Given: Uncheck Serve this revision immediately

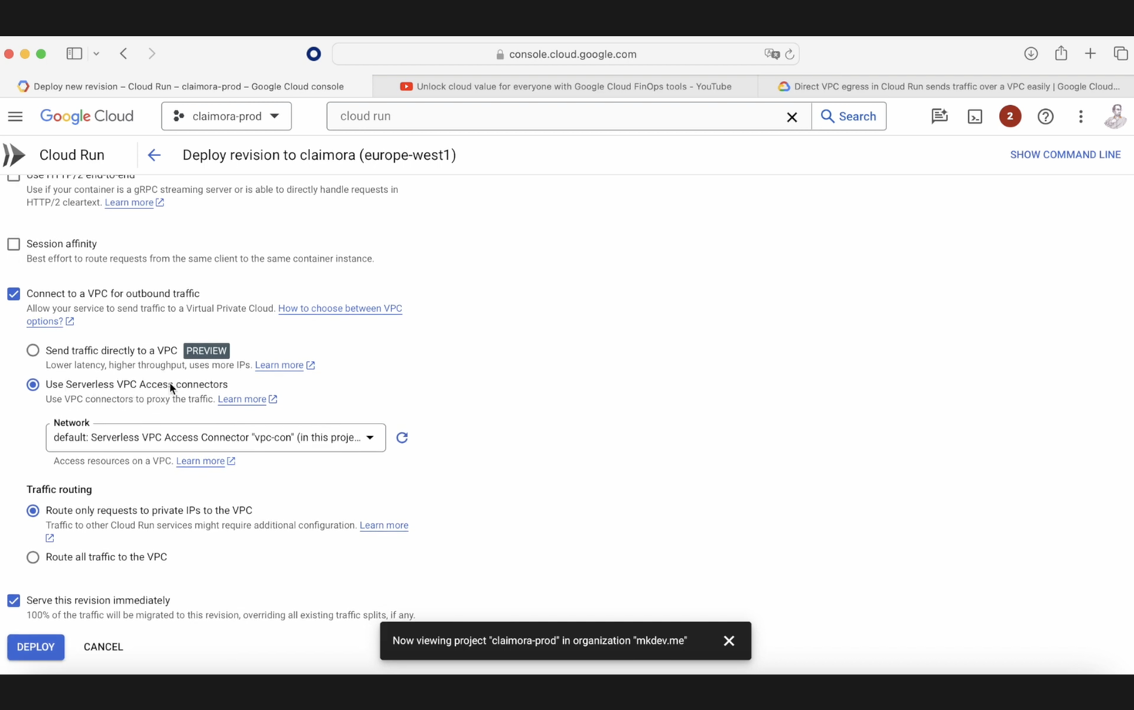Looking at the screenshot, I should [x=14, y=600].
